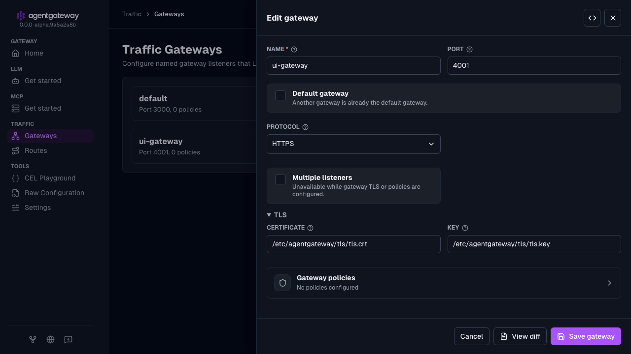Select Gateways in the sidebar
This screenshot has width=631, height=354.
tap(50, 136)
